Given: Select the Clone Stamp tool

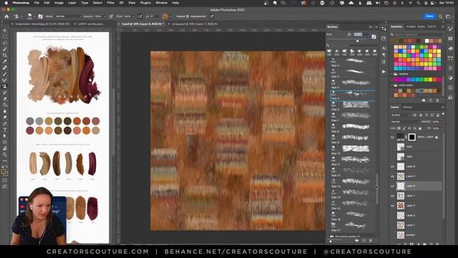Looking at the screenshot, I should tap(5, 86).
